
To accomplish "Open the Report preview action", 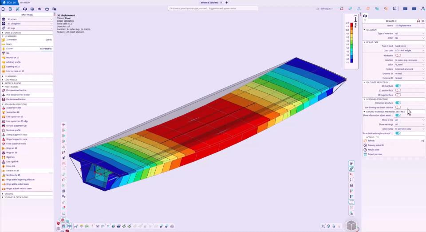I will 375,154.
